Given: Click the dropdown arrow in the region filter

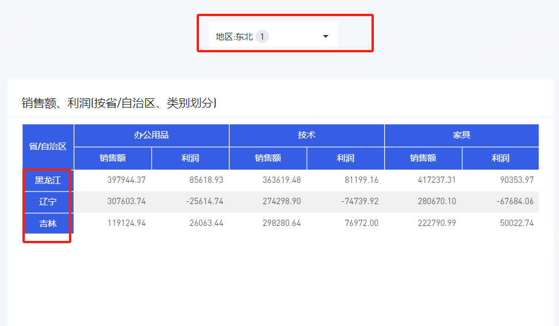Looking at the screenshot, I should (x=326, y=36).
